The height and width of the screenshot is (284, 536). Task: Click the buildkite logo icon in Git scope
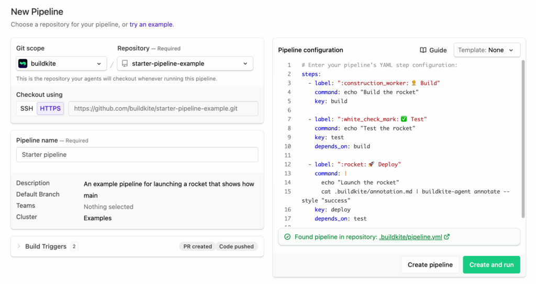(23, 64)
